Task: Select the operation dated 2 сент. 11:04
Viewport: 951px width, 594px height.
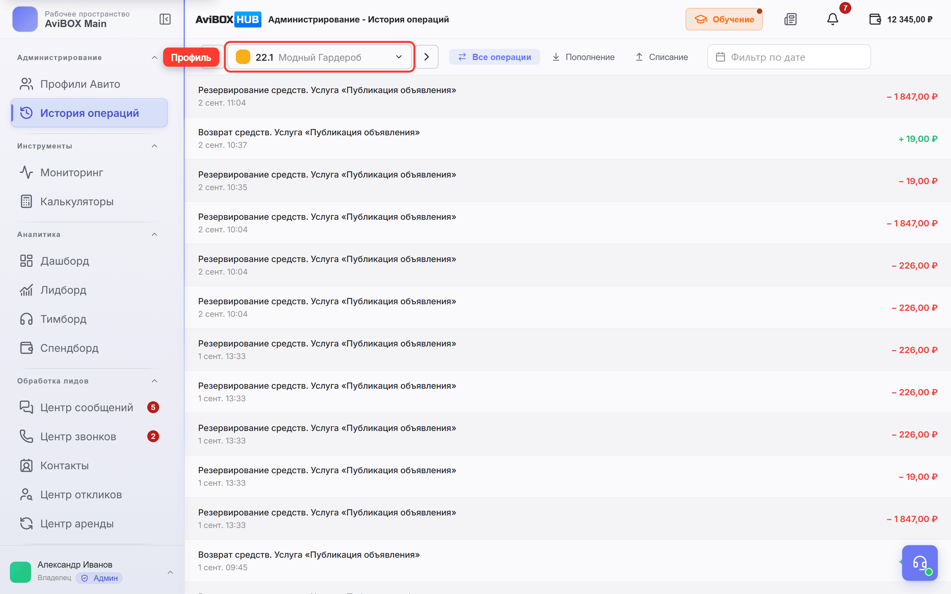Action: pyautogui.click(x=568, y=96)
